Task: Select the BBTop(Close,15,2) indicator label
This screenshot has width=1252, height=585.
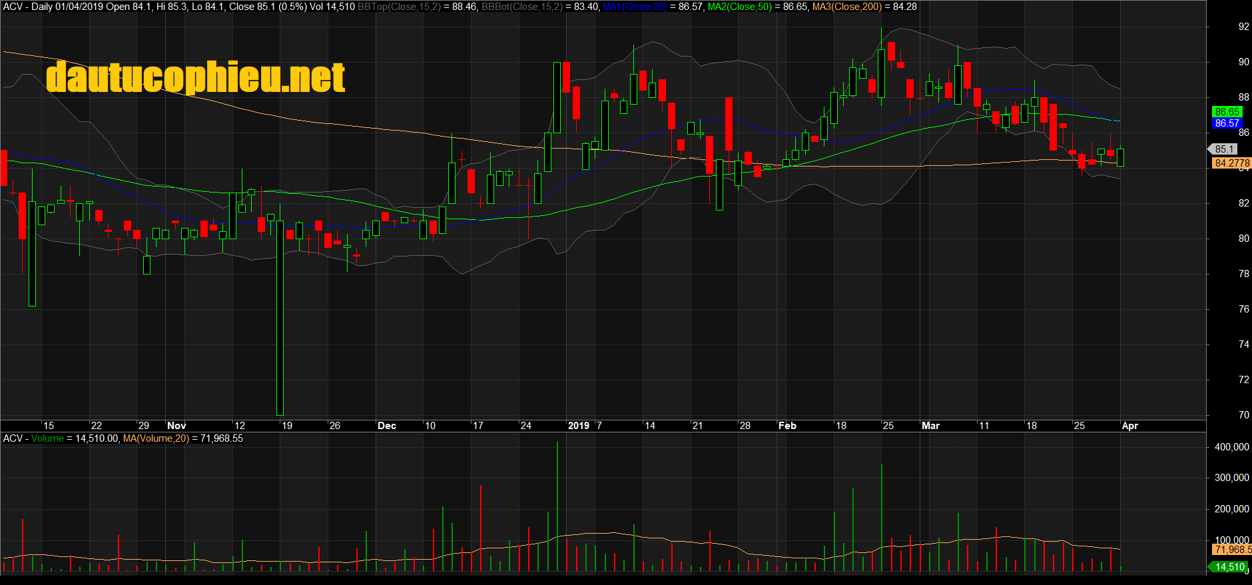Action: (x=399, y=7)
